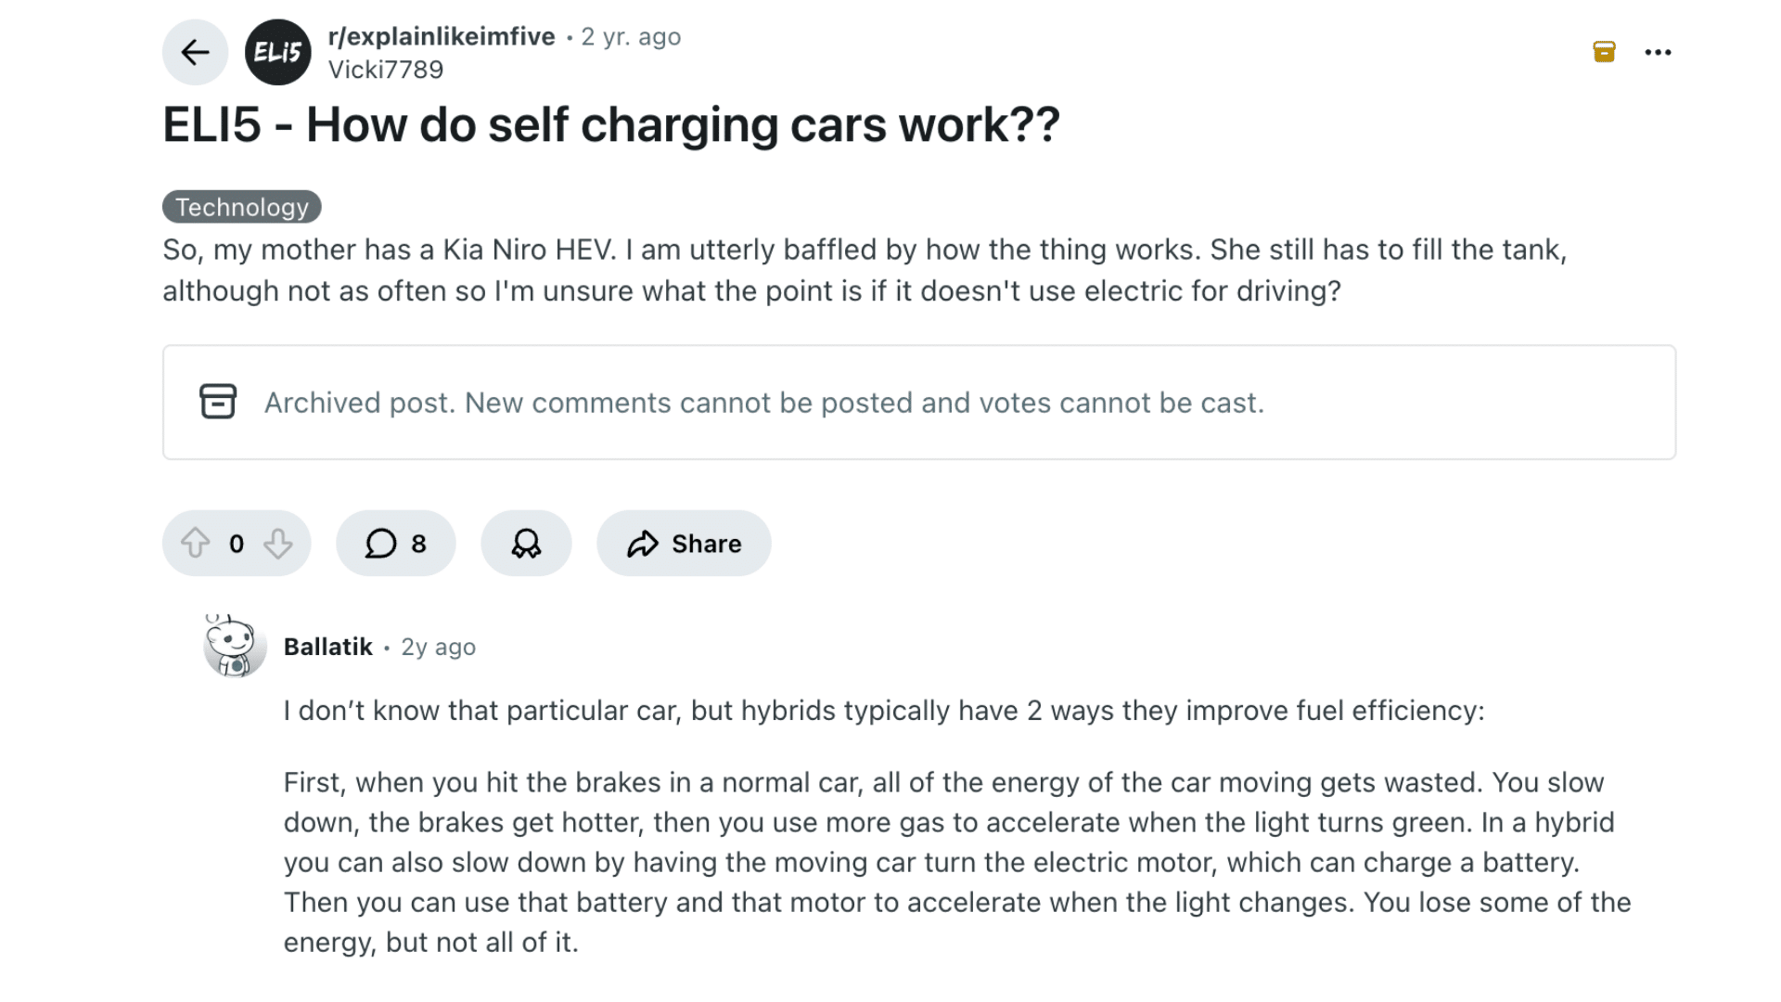Click the comment bubble icon
This screenshot has width=1781, height=1002.
point(381,543)
